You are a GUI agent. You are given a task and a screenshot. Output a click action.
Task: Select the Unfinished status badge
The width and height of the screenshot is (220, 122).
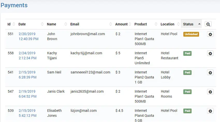(x=191, y=34)
